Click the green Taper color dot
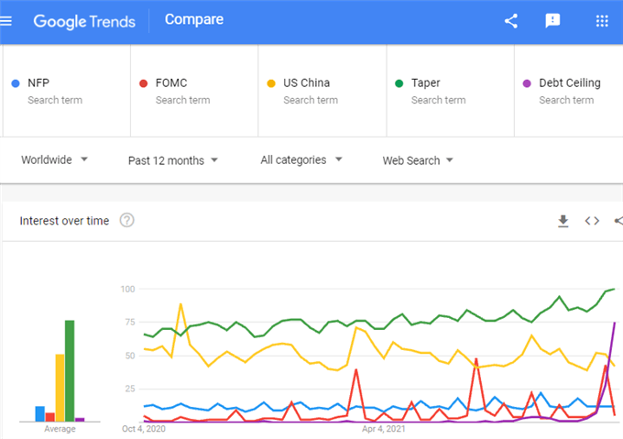The image size is (623, 439). pos(399,83)
